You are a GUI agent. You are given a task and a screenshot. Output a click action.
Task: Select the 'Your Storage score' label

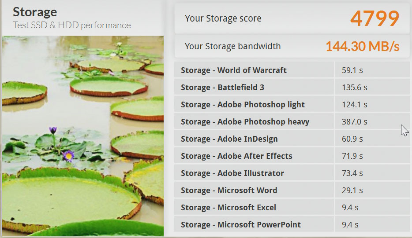(223, 18)
